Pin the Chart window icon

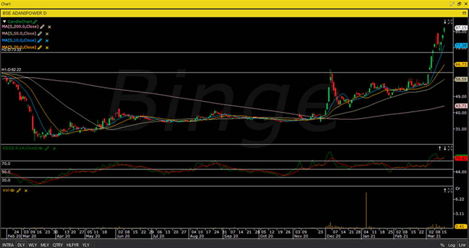point(452,4)
